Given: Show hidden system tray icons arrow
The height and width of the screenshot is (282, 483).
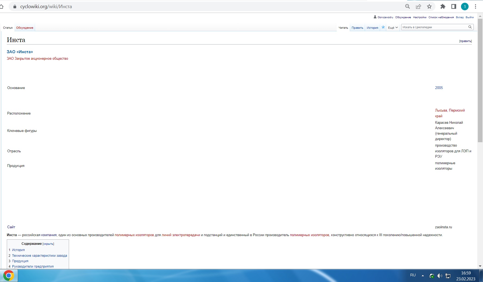Looking at the screenshot, I should (423, 276).
